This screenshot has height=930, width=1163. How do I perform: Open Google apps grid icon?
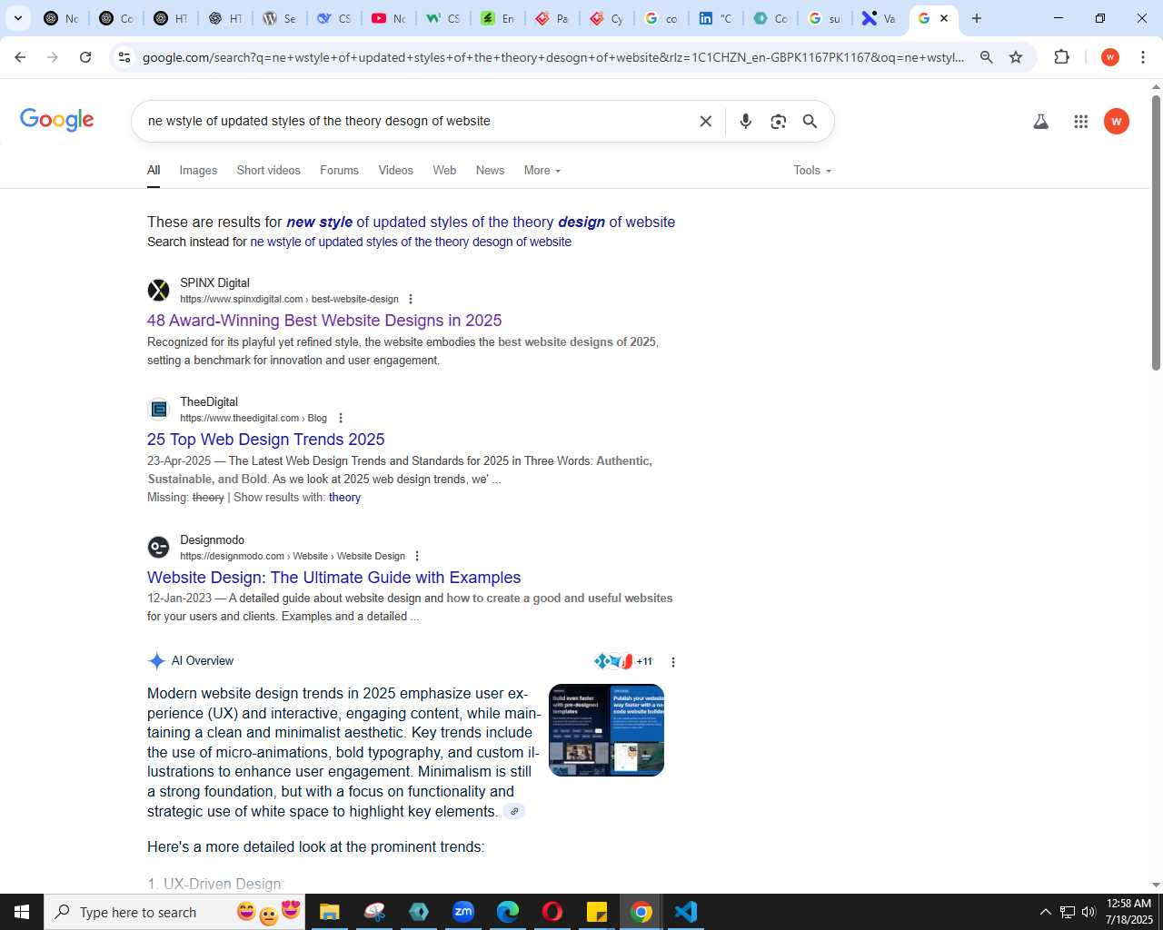1080,122
